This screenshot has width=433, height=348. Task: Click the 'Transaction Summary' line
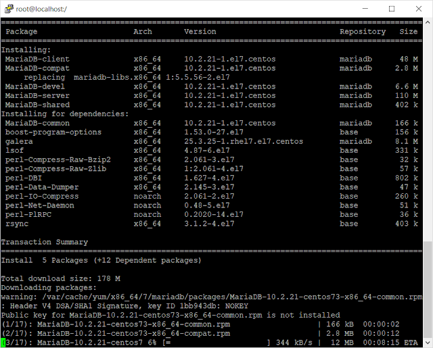coord(45,242)
